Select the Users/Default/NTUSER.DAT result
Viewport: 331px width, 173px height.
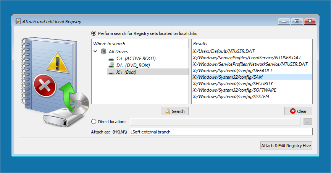(x=223, y=51)
